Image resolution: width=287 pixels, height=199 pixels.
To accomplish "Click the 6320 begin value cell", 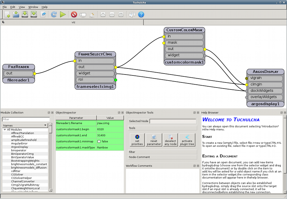I will coord(110,129).
